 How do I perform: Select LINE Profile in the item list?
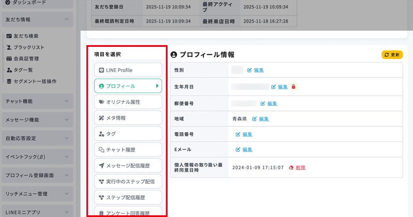pyautogui.click(x=128, y=70)
